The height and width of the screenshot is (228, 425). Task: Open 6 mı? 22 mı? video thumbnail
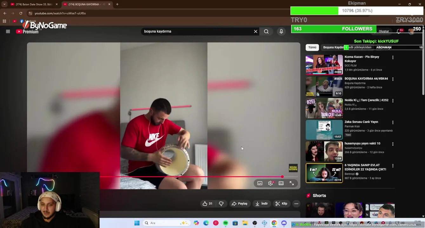pos(324,173)
